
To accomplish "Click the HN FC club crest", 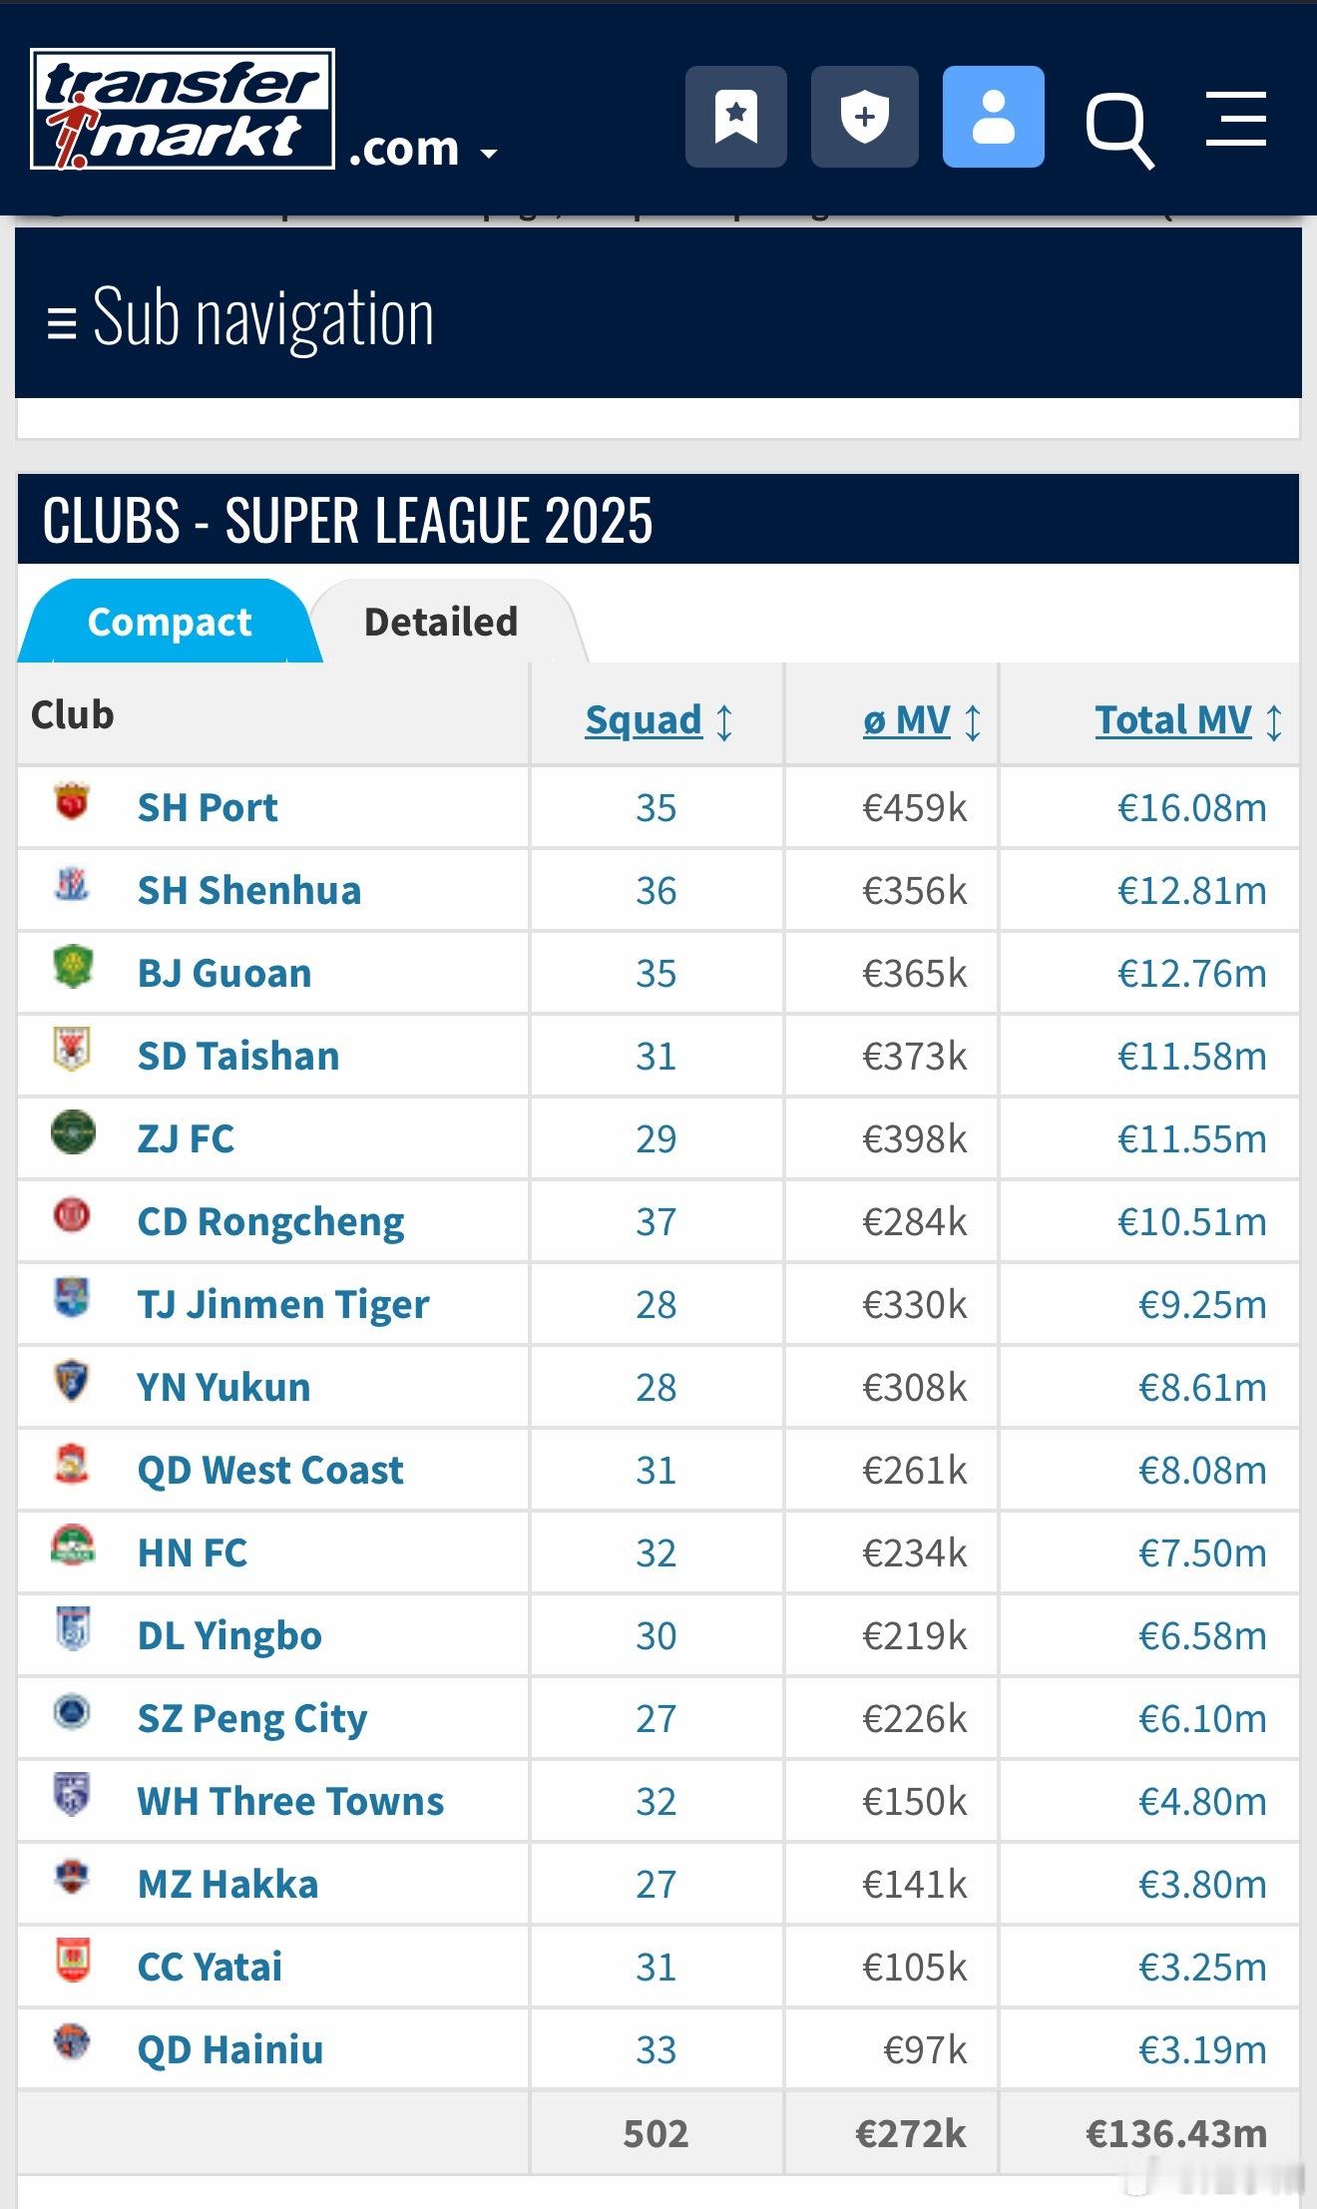I will pos(73,1545).
